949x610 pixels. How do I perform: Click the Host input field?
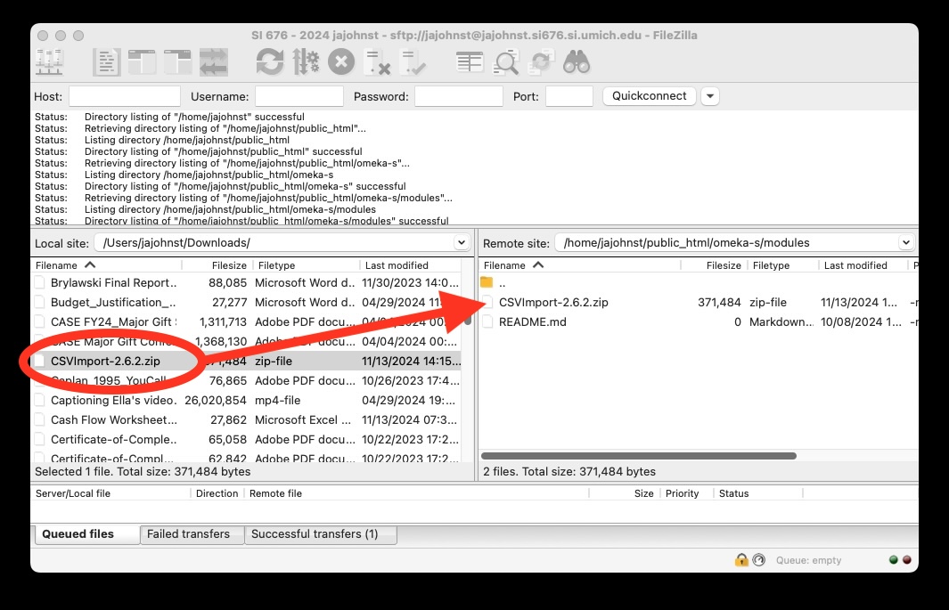point(124,96)
